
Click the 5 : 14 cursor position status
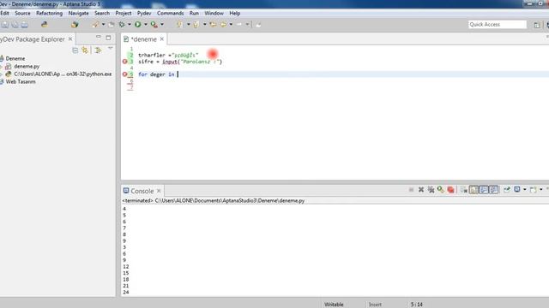417,305
